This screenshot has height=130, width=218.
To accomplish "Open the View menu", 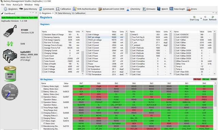I will click(9, 4).
